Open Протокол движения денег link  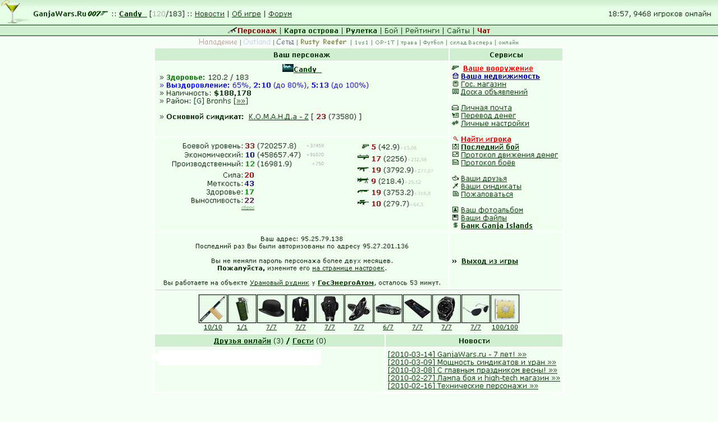point(510,155)
